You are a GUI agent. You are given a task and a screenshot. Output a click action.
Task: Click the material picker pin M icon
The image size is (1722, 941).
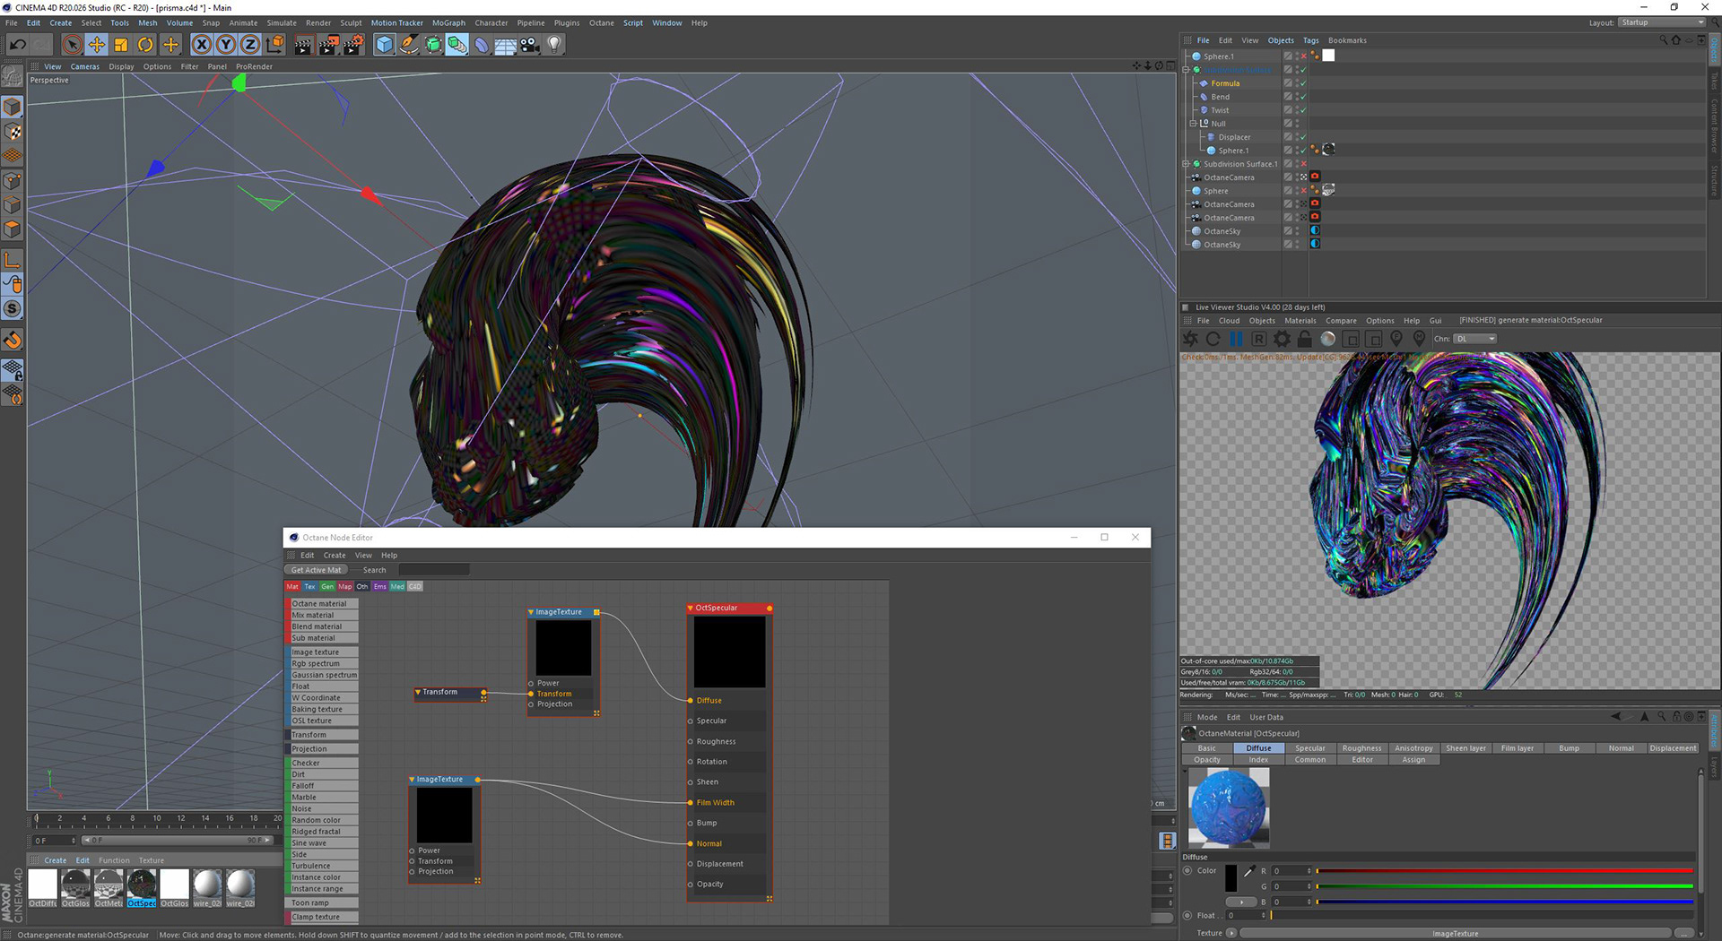pos(1419,339)
